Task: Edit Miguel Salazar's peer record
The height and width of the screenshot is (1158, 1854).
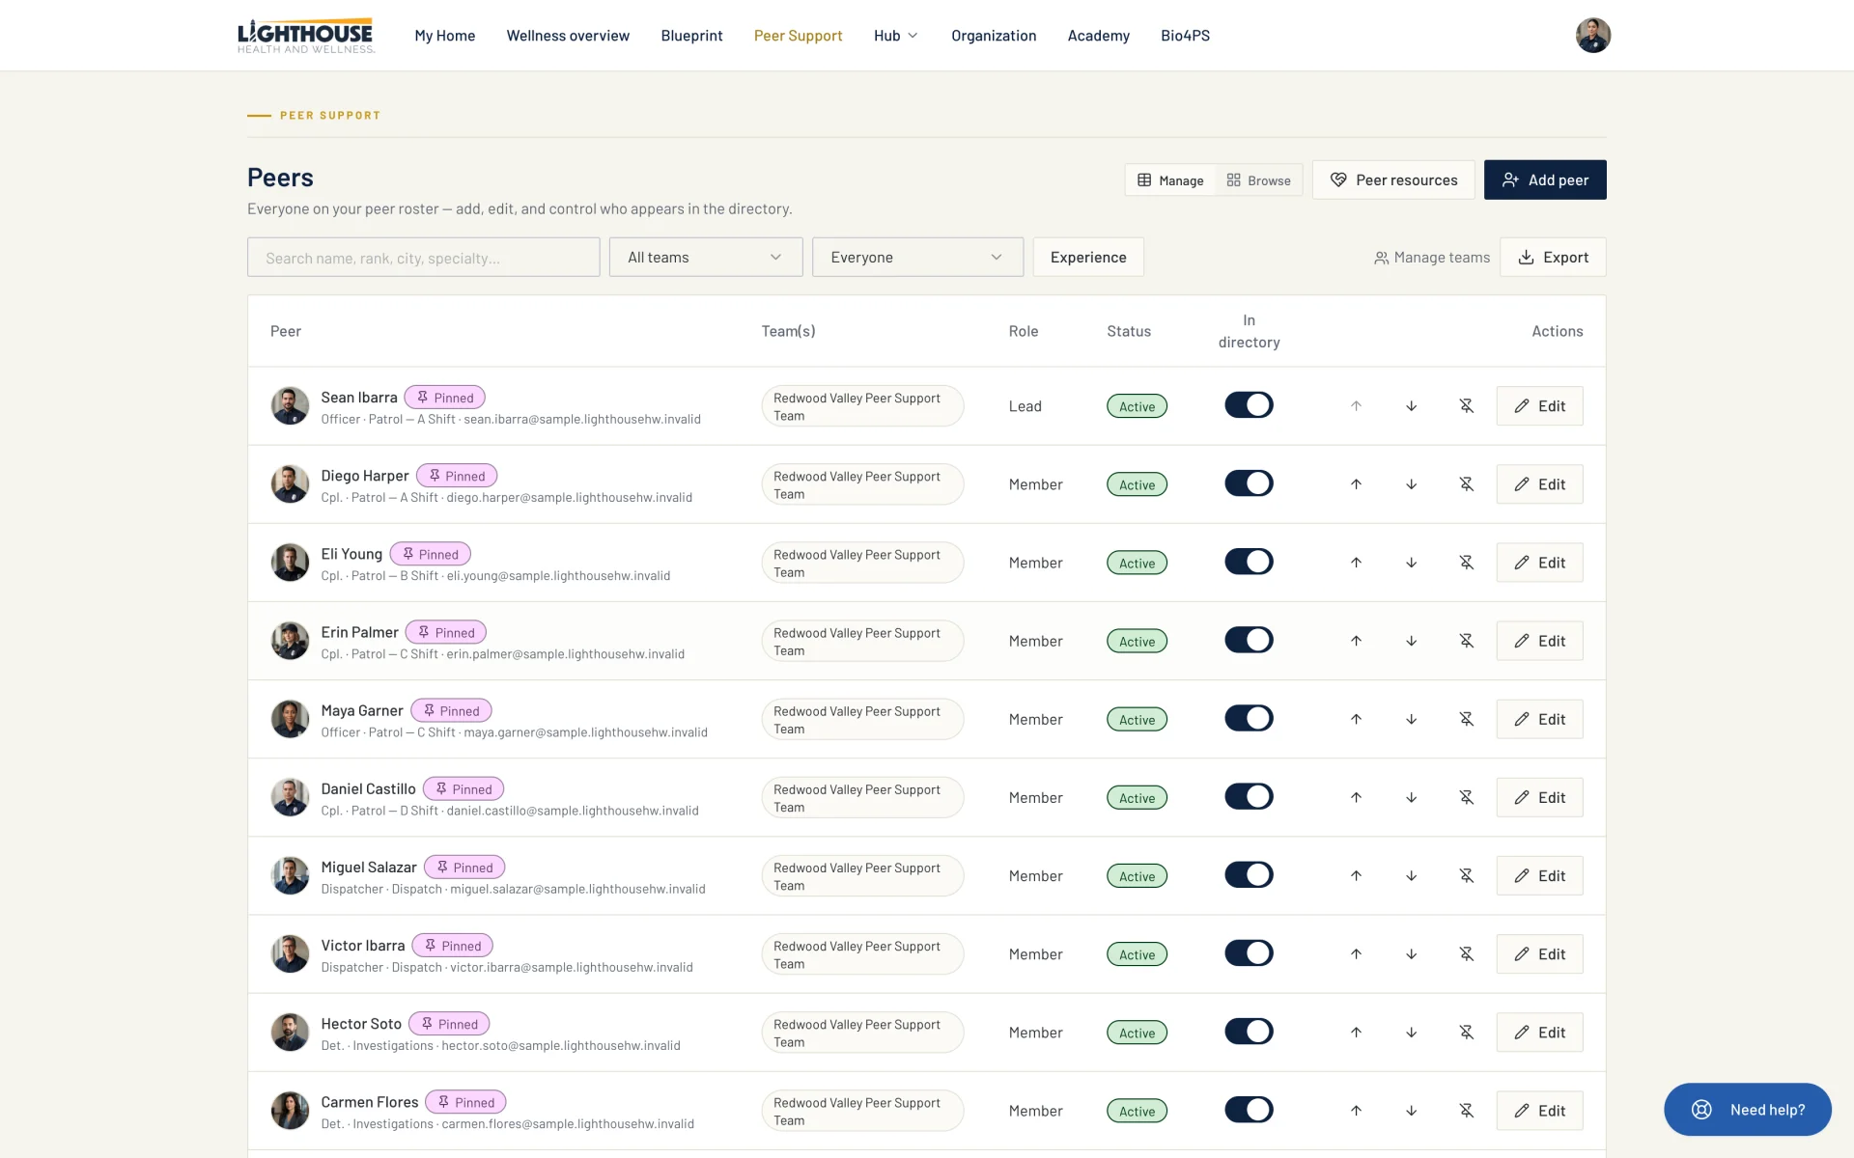Action: pyautogui.click(x=1539, y=876)
